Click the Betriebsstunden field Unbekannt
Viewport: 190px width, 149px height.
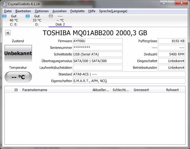point(172,68)
